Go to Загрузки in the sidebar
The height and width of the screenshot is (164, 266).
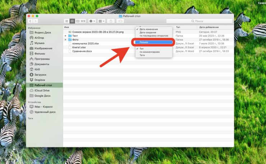[x=40, y=74]
